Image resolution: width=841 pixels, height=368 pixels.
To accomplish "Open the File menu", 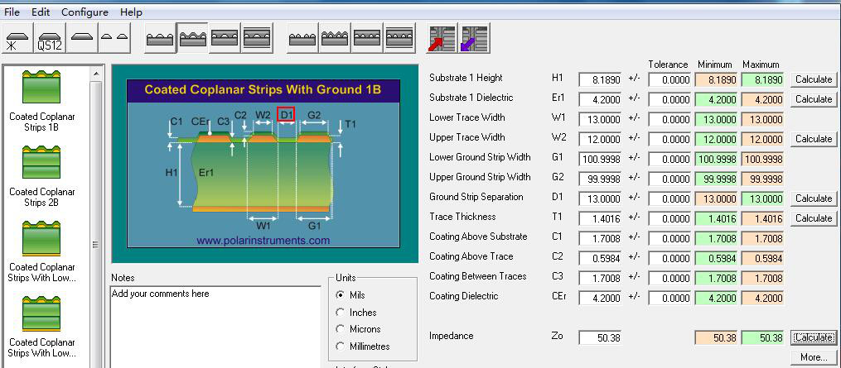I will pyautogui.click(x=12, y=12).
